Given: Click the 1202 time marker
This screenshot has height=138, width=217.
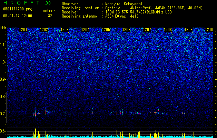Looking at the screenshot, I should click(x=44, y=30).
